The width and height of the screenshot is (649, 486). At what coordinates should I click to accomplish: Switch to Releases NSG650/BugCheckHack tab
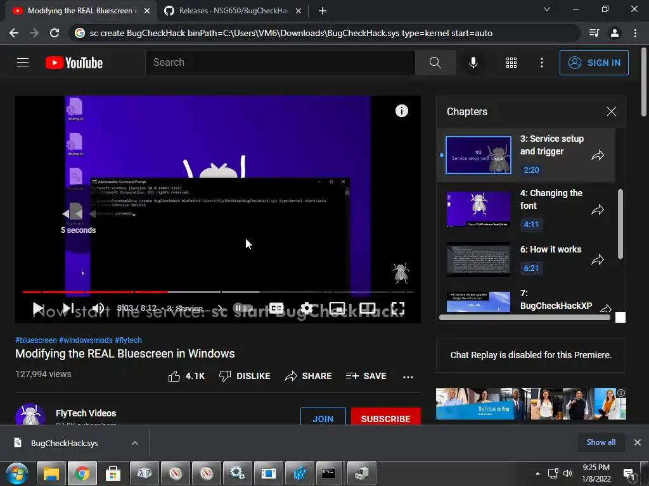233,11
